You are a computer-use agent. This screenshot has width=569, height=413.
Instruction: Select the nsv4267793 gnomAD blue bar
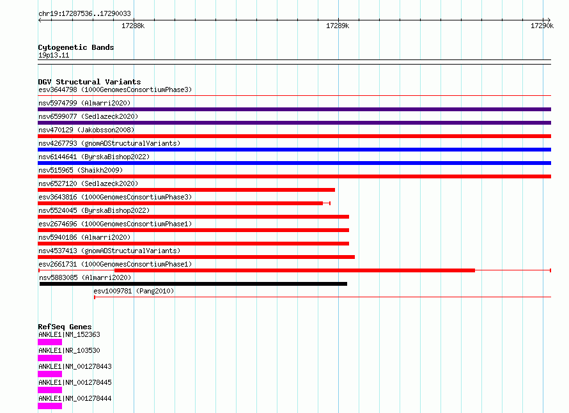(294, 150)
